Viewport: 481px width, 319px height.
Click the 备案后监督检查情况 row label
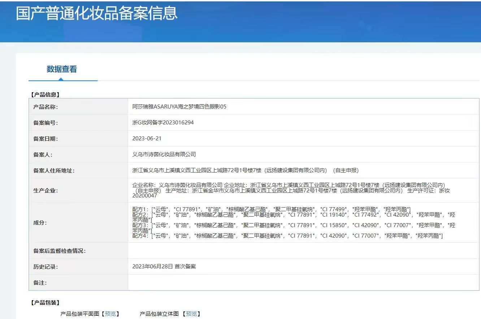tap(60, 251)
